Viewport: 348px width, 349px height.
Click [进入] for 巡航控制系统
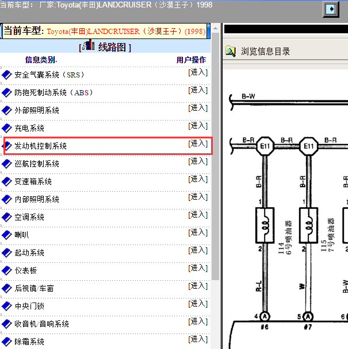pos(198,161)
